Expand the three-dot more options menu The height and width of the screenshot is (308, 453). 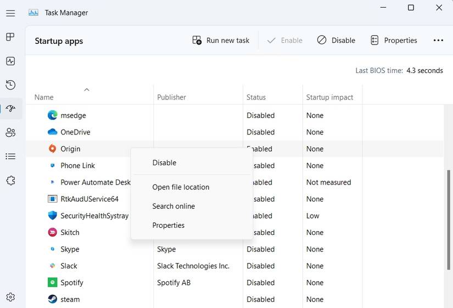pos(438,41)
